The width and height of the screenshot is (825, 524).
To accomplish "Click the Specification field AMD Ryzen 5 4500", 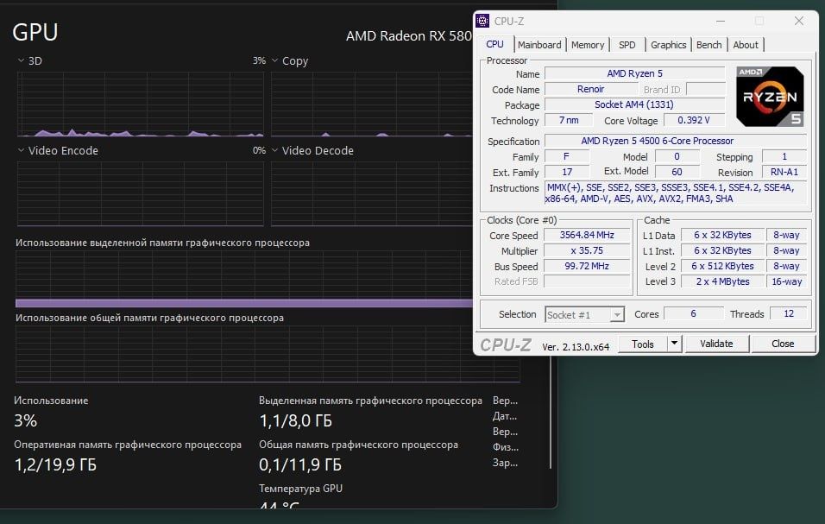I will [675, 141].
